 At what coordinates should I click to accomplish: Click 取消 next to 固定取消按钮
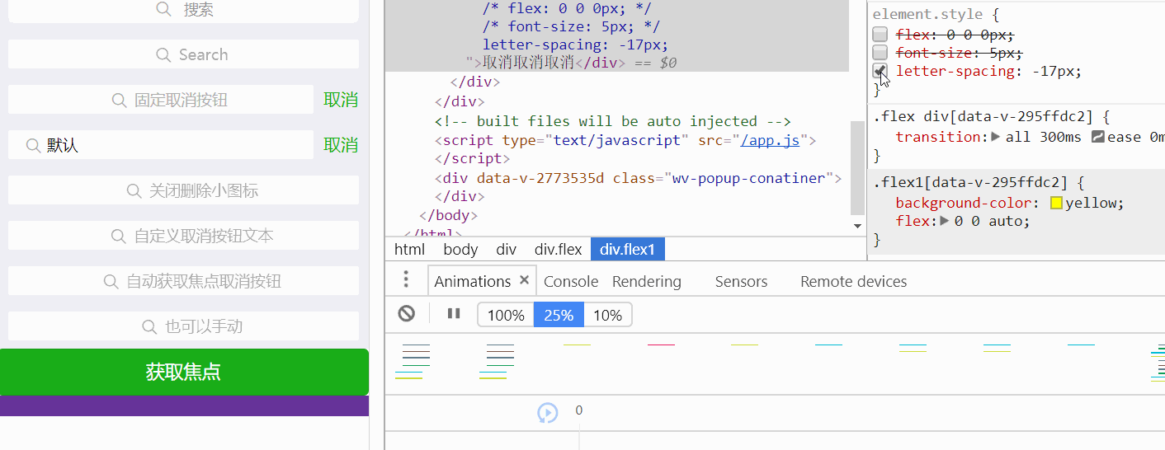click(341, 100)
